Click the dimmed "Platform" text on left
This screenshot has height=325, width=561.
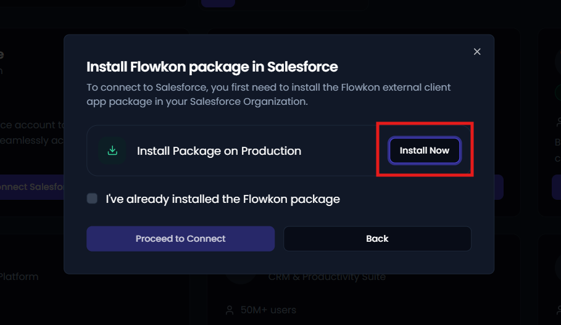click(19, 277)
